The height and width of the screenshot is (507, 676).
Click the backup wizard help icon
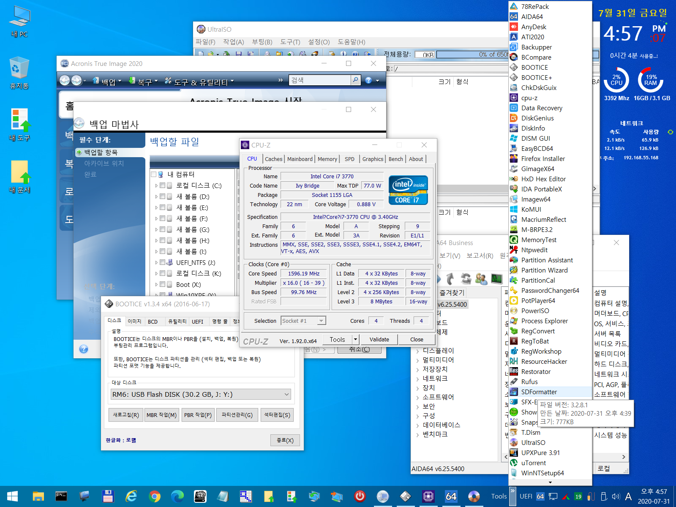click(84, 349)
